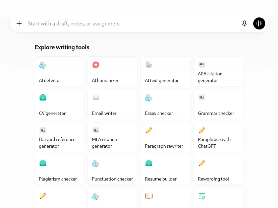Click the green briefcase CV generator icon
Screen dimensions: 278x208
pyautogui.click(x=43, y=97)
